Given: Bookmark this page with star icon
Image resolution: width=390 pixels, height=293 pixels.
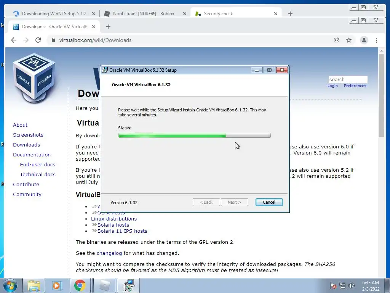Looking at the screenshot, I should 349,40.
